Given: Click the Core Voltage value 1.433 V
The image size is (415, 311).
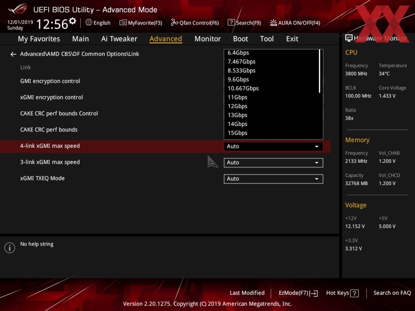Looking at the screenshot, I should click(x=387, y=96).
